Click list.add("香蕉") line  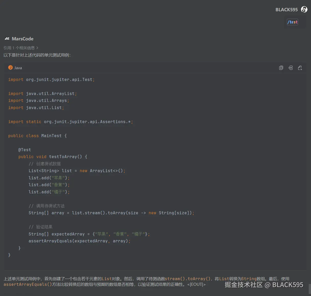tap(49, 185)
